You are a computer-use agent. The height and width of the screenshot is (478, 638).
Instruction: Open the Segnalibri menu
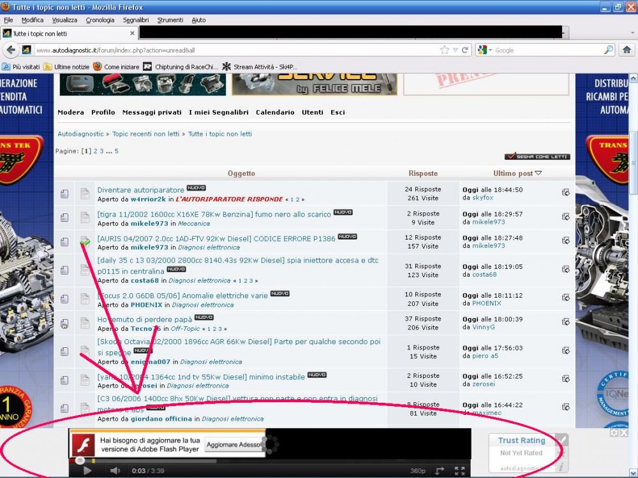[x=135, y=20]
